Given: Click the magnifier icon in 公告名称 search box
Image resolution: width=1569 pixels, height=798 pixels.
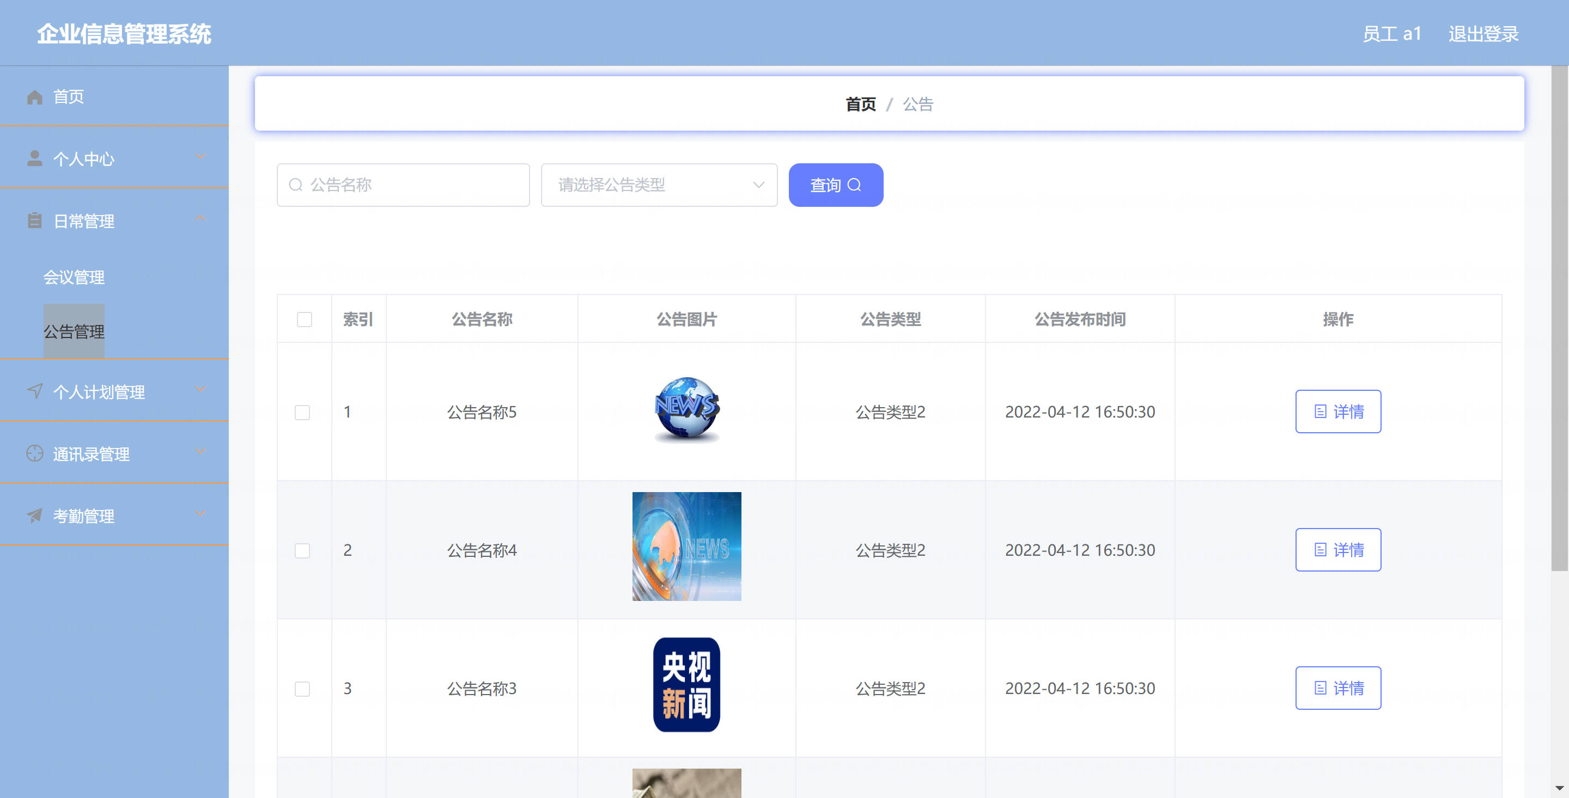Looking at the screenshot, I should tap(296, 185).
